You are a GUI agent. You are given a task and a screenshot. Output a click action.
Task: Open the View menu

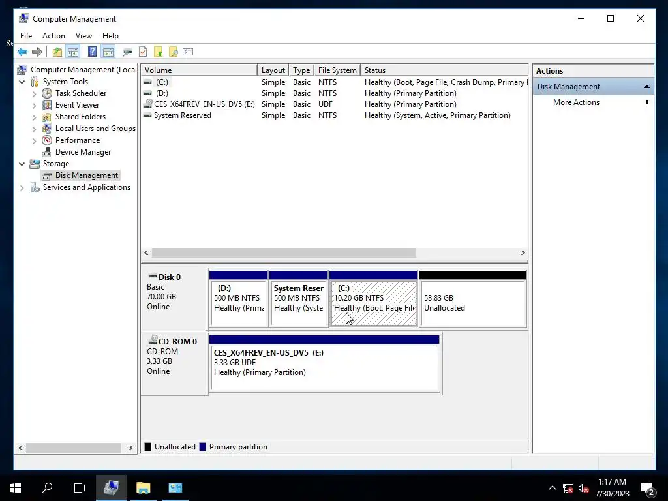point(83,36)
